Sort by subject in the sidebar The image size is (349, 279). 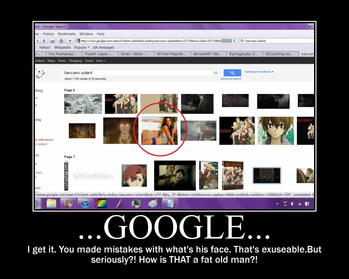point(41,144)
